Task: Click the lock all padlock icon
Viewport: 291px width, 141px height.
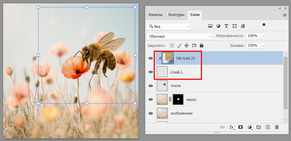Action: 202,46
